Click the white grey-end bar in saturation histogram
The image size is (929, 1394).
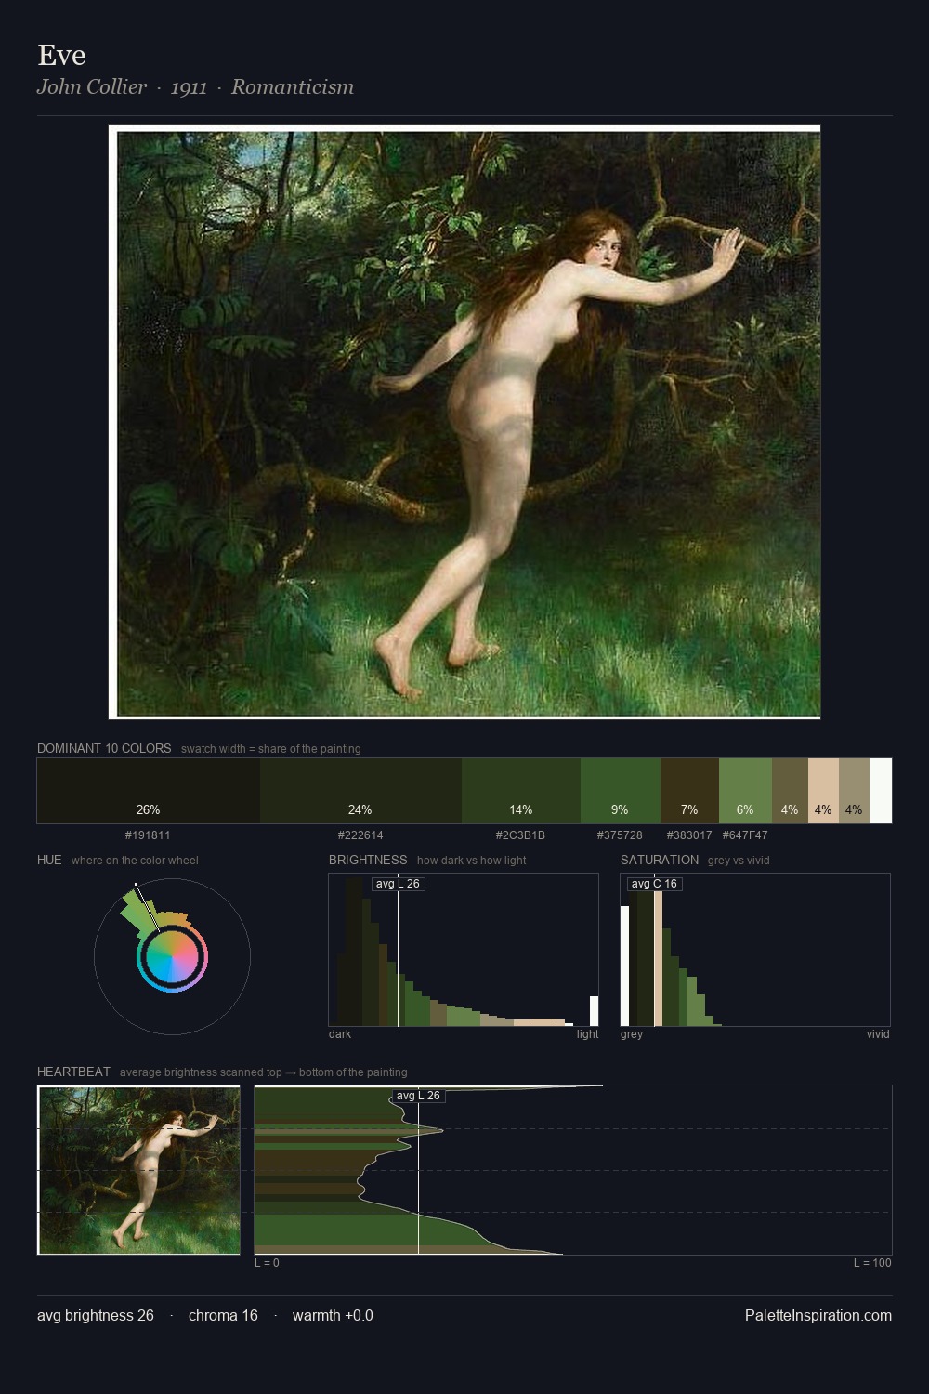click(624, 966)
